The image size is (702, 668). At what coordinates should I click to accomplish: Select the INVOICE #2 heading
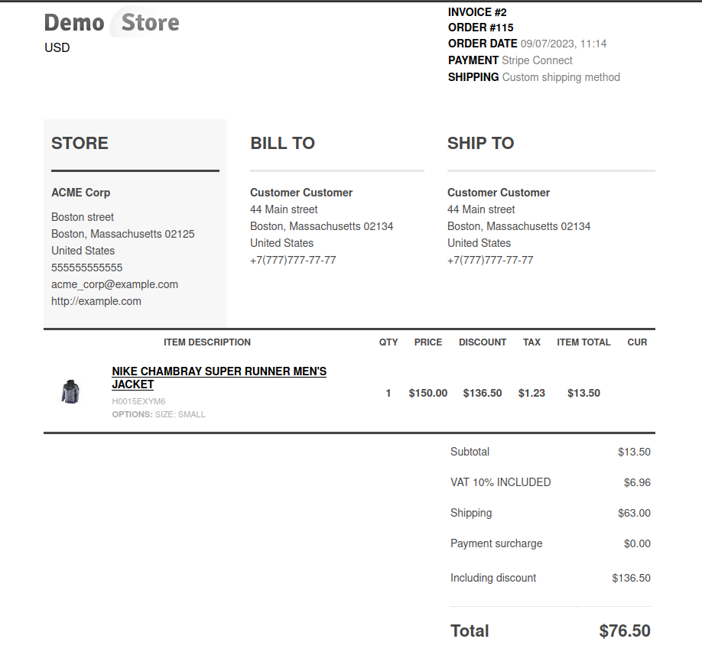pos(477,12)
